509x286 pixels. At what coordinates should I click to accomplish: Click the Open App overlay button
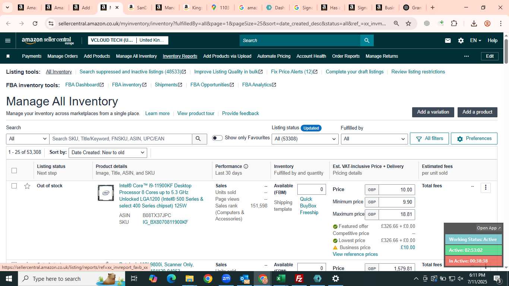489,228
